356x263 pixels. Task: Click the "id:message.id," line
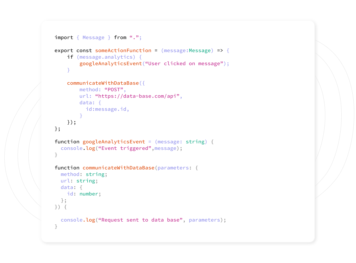point(108,109)
